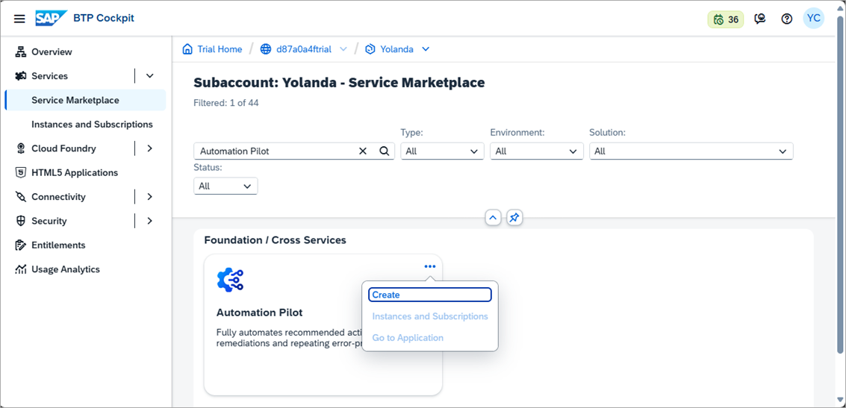This screenshot has height=408, width=846.
Task: Click the HTML5 Applications icon
Action: [x=20, y=172]
